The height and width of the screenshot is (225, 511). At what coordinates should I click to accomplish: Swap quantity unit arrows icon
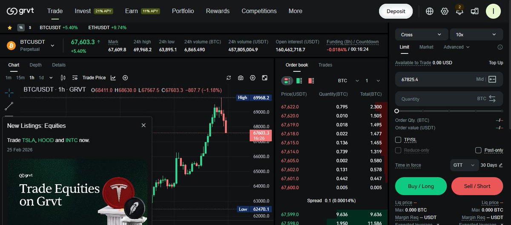pos(492,98)
